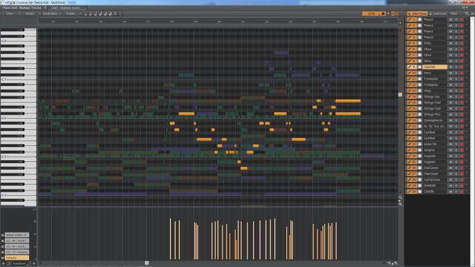Click the bottom magnifier icon right of piano roll
The image size is (475, 267).
400,205
